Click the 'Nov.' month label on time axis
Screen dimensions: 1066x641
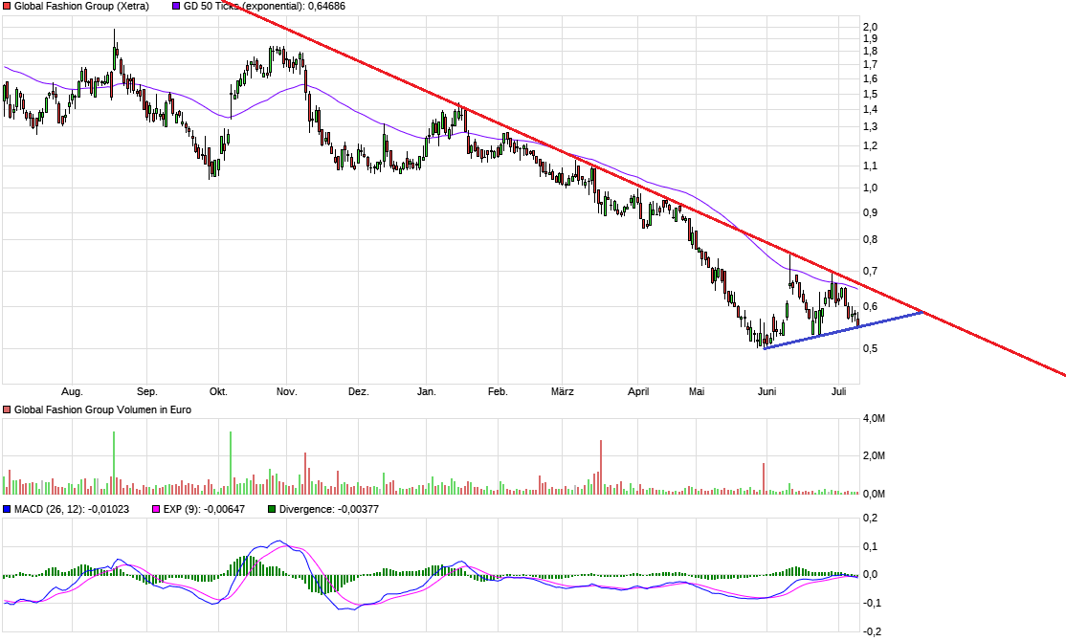point(287,391)
